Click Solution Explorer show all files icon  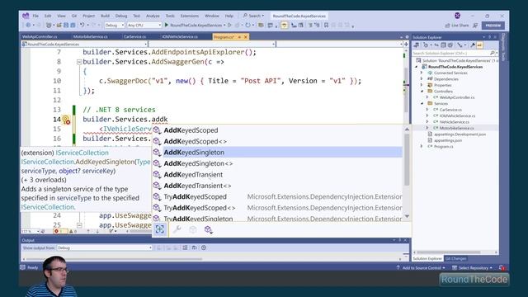click(450, 45)
